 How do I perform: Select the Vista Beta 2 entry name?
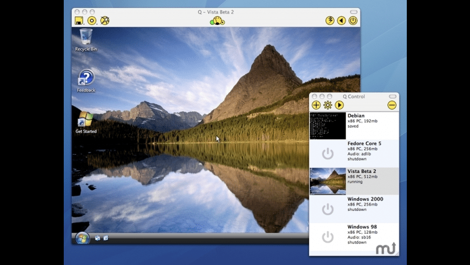(362, 171)
